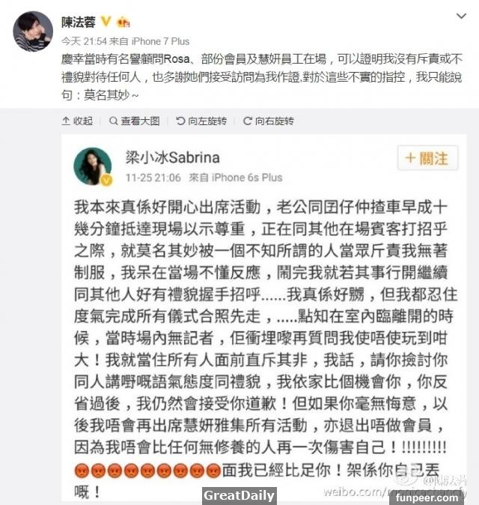This screenshot has width=479, height=505.
Task: Click the verified badge on Sabrina's avatar
Action: tap(107, 181)
